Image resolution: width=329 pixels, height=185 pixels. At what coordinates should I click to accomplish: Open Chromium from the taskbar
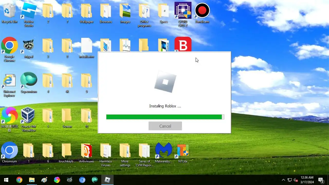[x=82, y=180]
